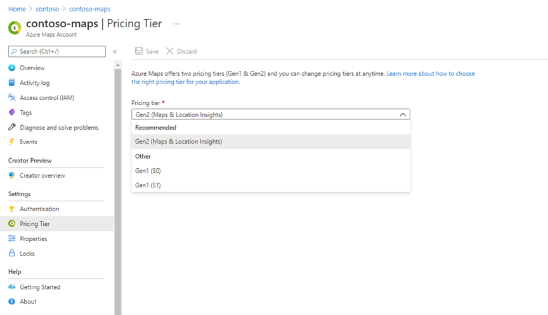The height and width of the screenshot is (315, 548).
Task: Open the pricing tier learn more link
Action: (430, 74)
